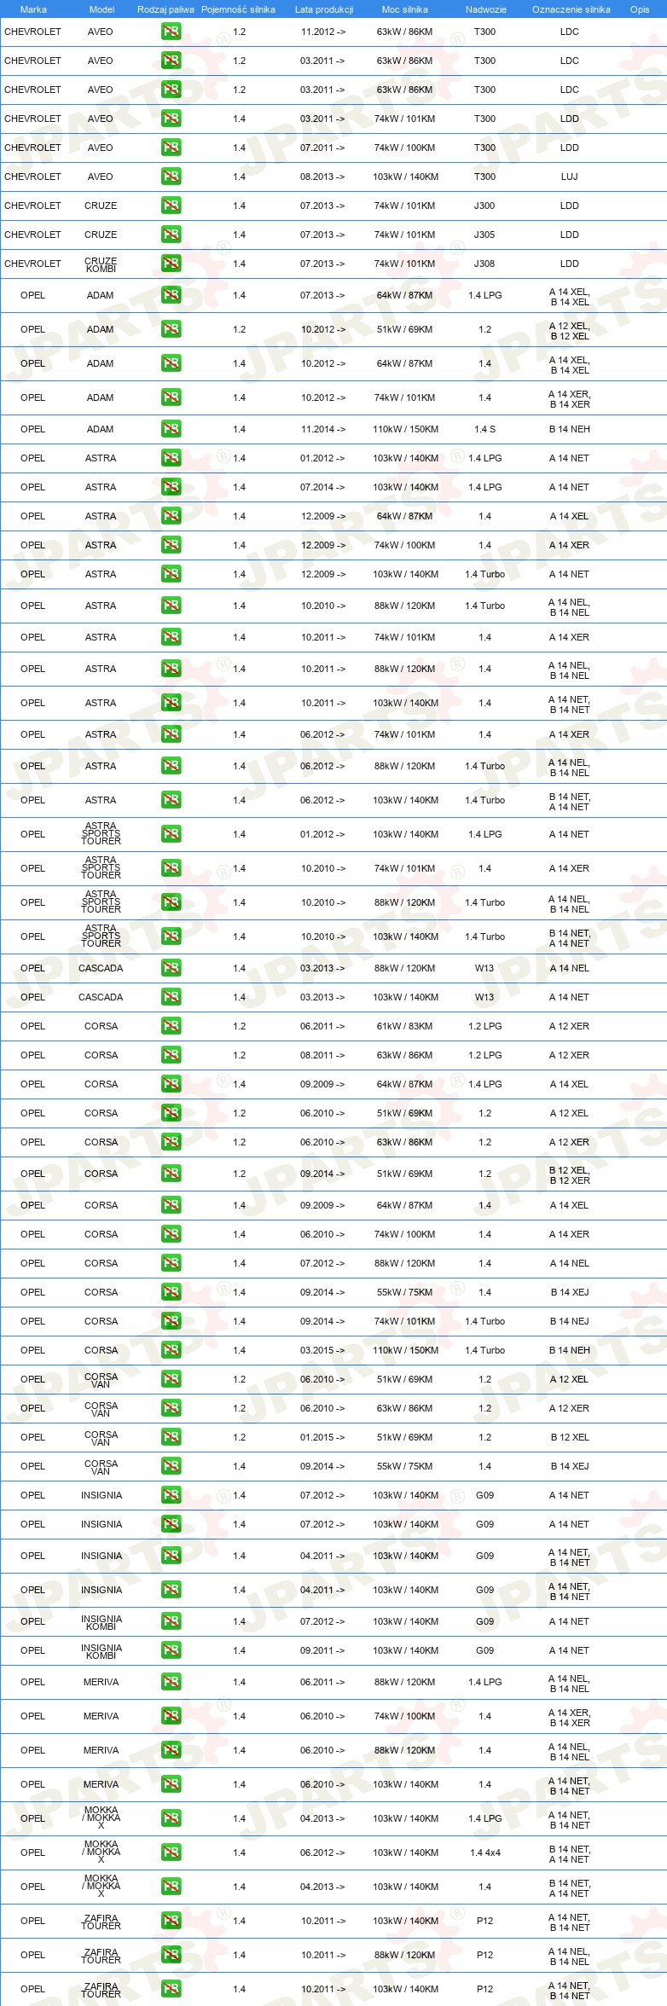This screenshot has width=667, height=2006.
Task: Click the 08.2011 date cell for Corsa
Action: 322,1055
